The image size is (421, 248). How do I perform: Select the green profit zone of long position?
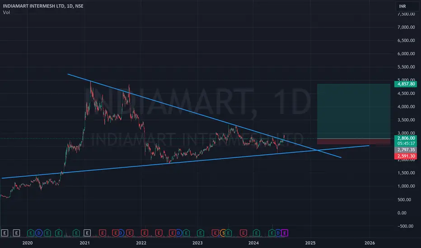(x=354, y=111)
